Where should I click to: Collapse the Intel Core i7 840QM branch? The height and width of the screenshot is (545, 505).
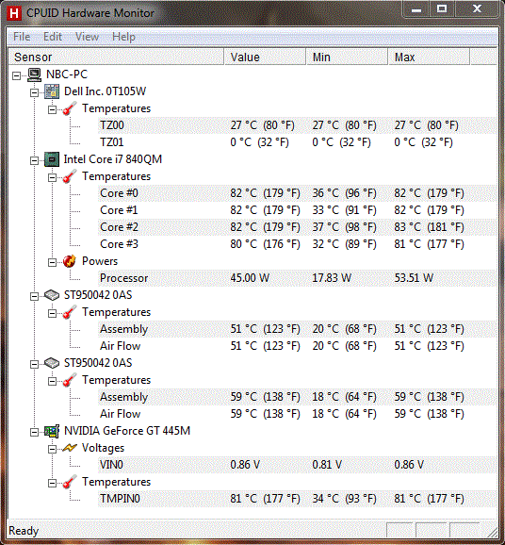click(34, 160)
